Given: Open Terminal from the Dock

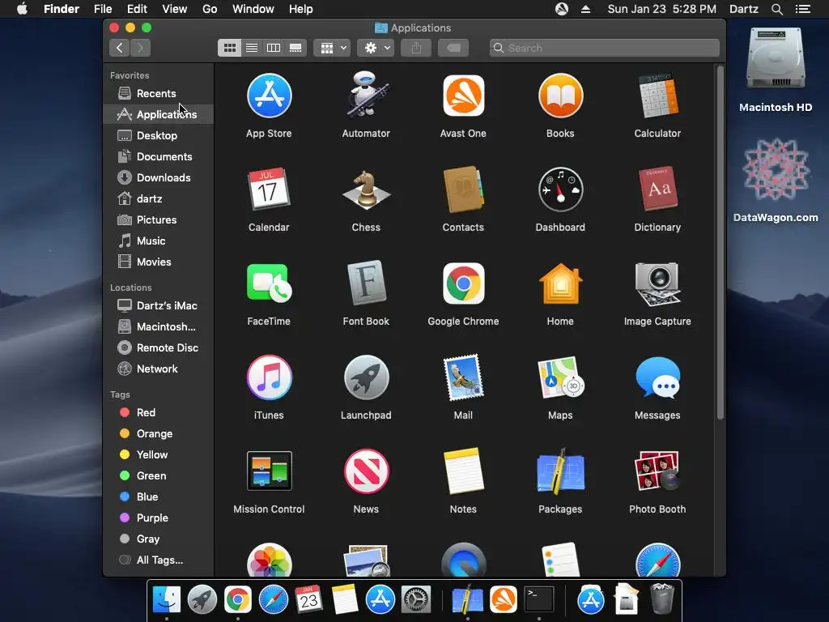Looking at the screenshot, I should pos(539,600).
